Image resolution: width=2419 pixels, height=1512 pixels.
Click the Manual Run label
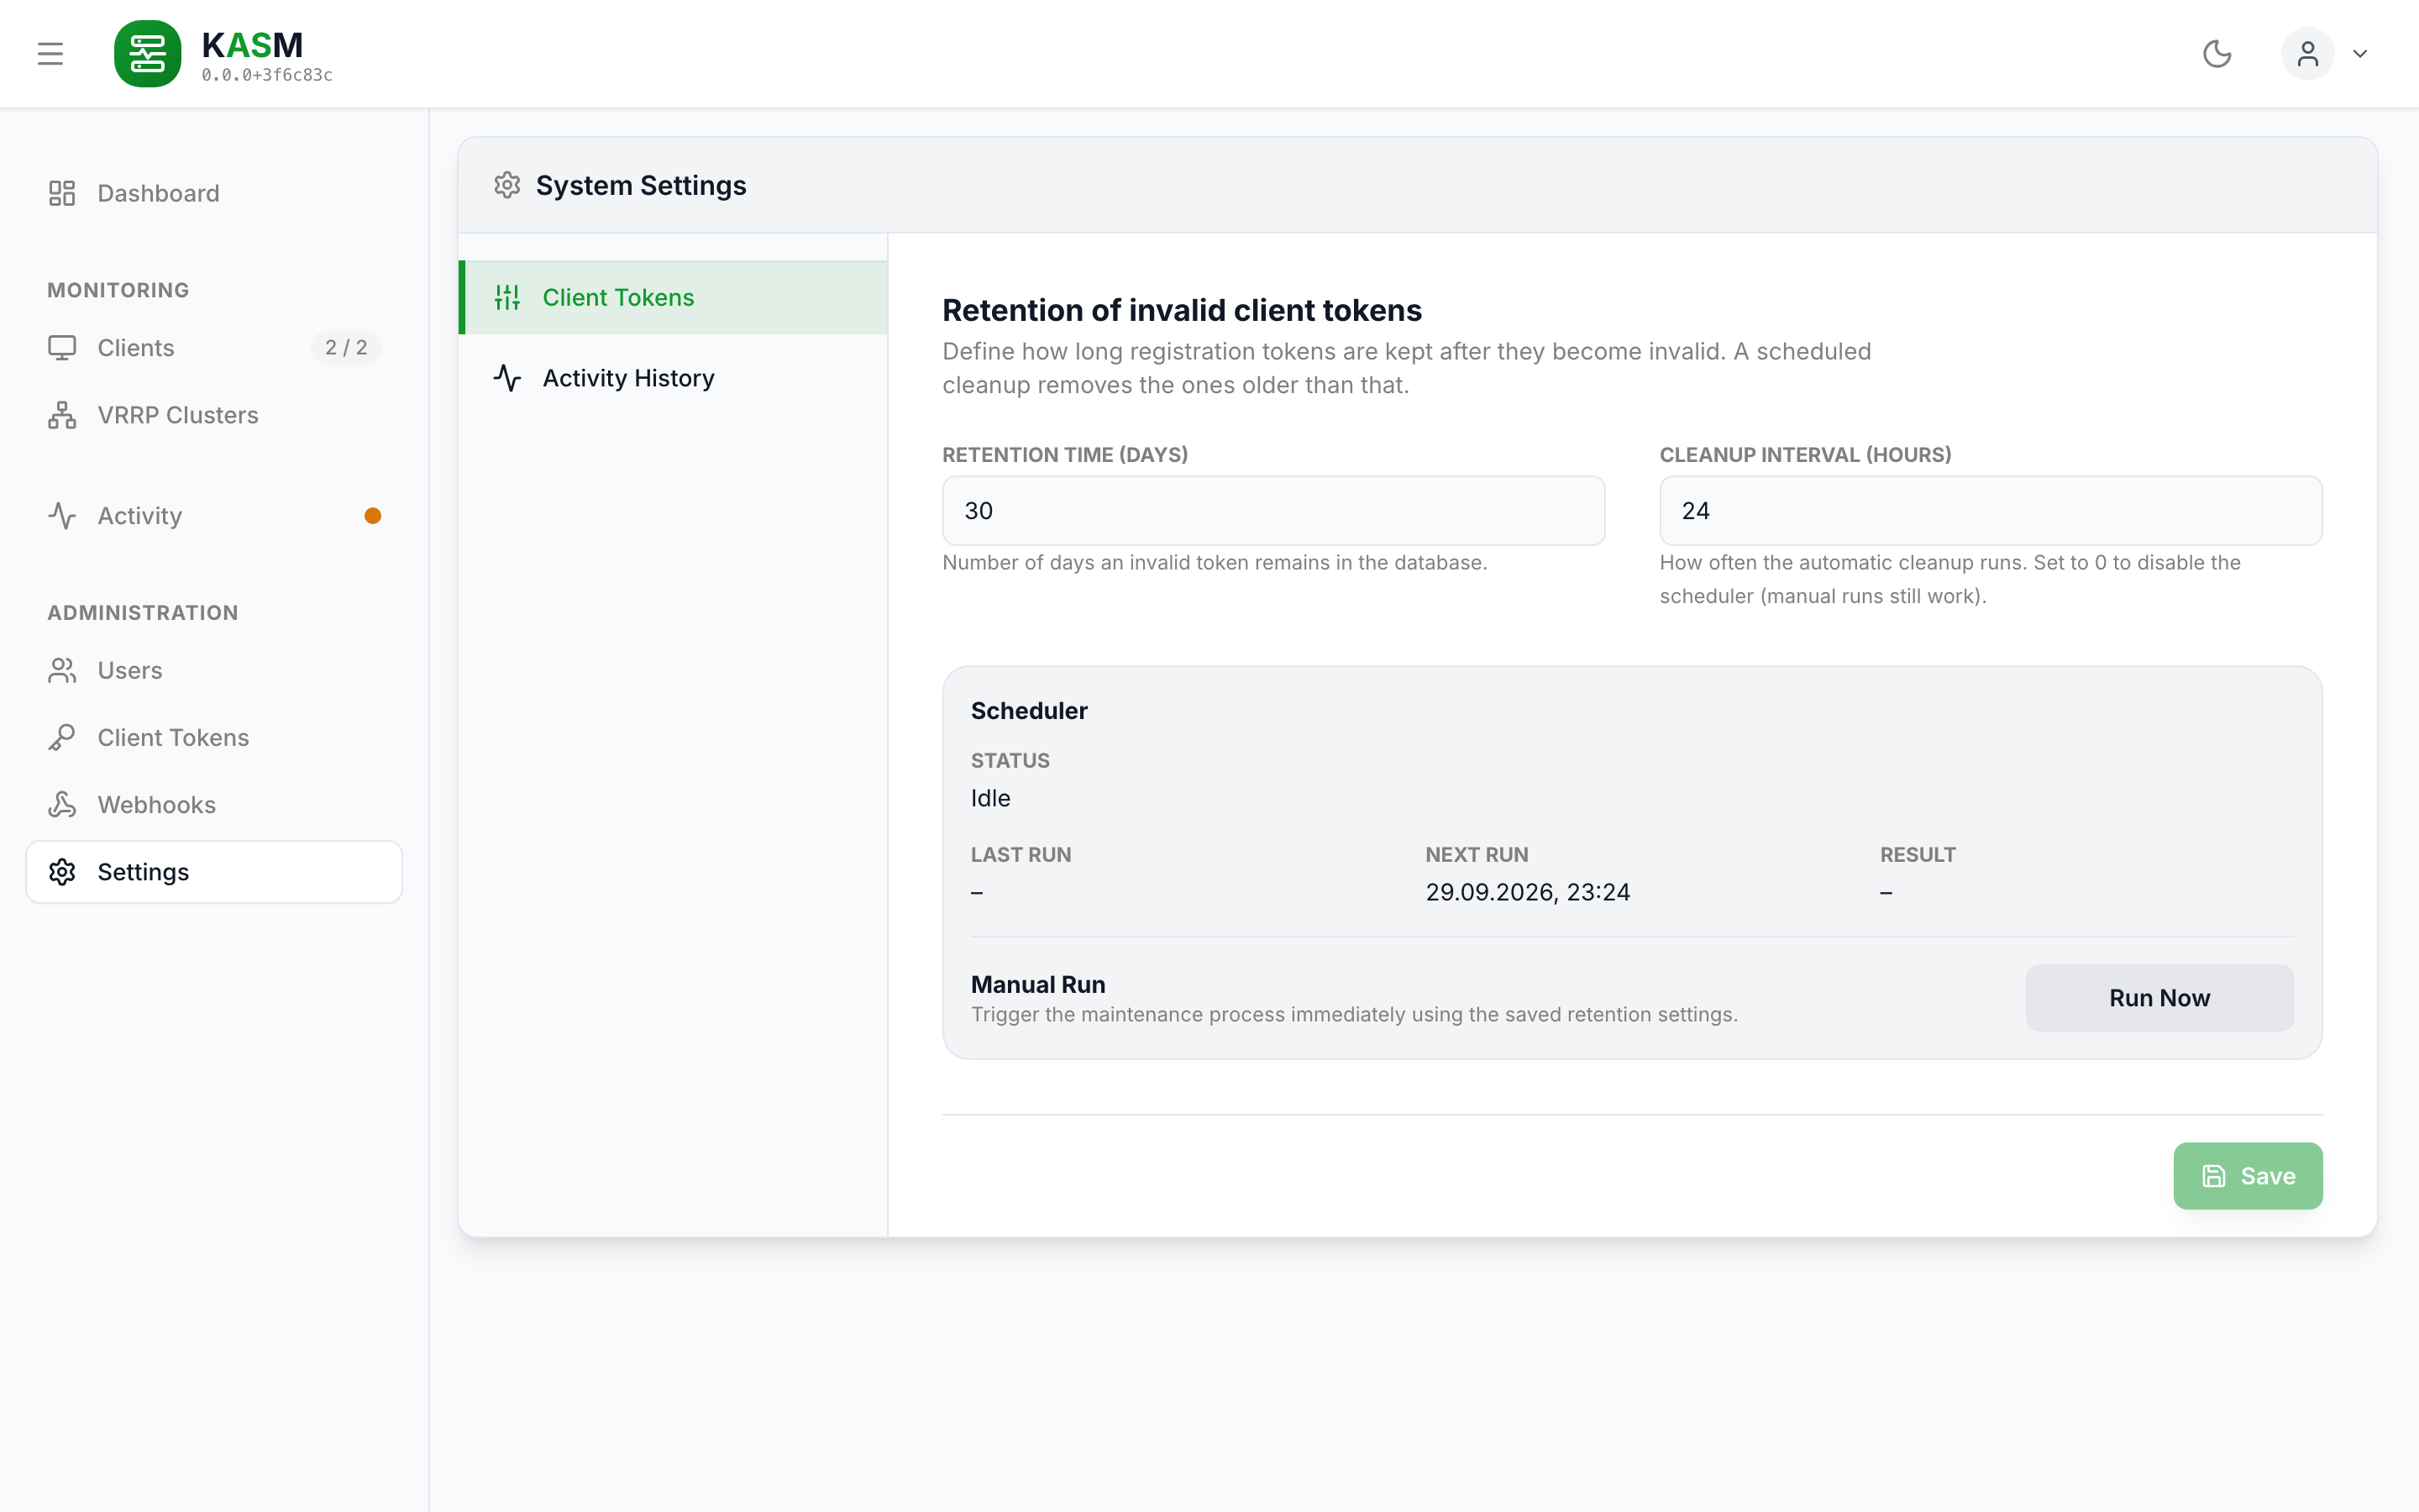[1037, 985]
